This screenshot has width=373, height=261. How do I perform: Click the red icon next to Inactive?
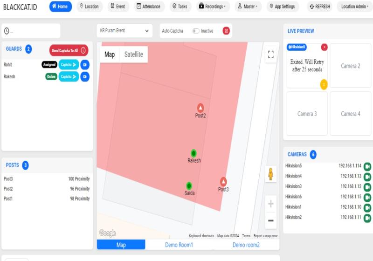coord(226,31)
